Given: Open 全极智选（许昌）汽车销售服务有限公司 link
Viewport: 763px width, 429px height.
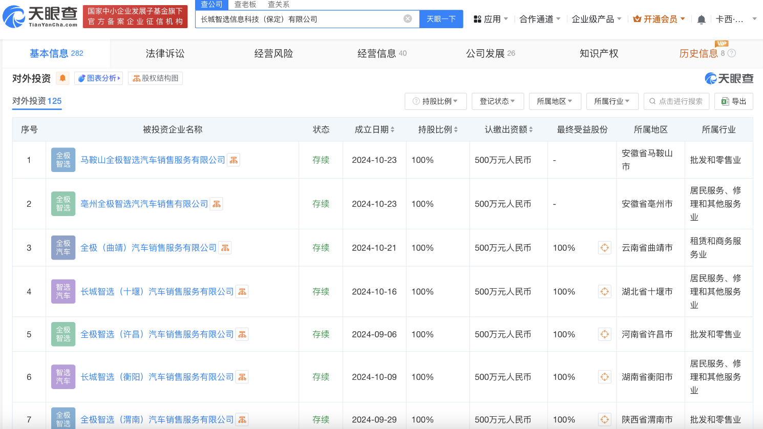Looking at the screenshot, I should [x=157, y=334].
